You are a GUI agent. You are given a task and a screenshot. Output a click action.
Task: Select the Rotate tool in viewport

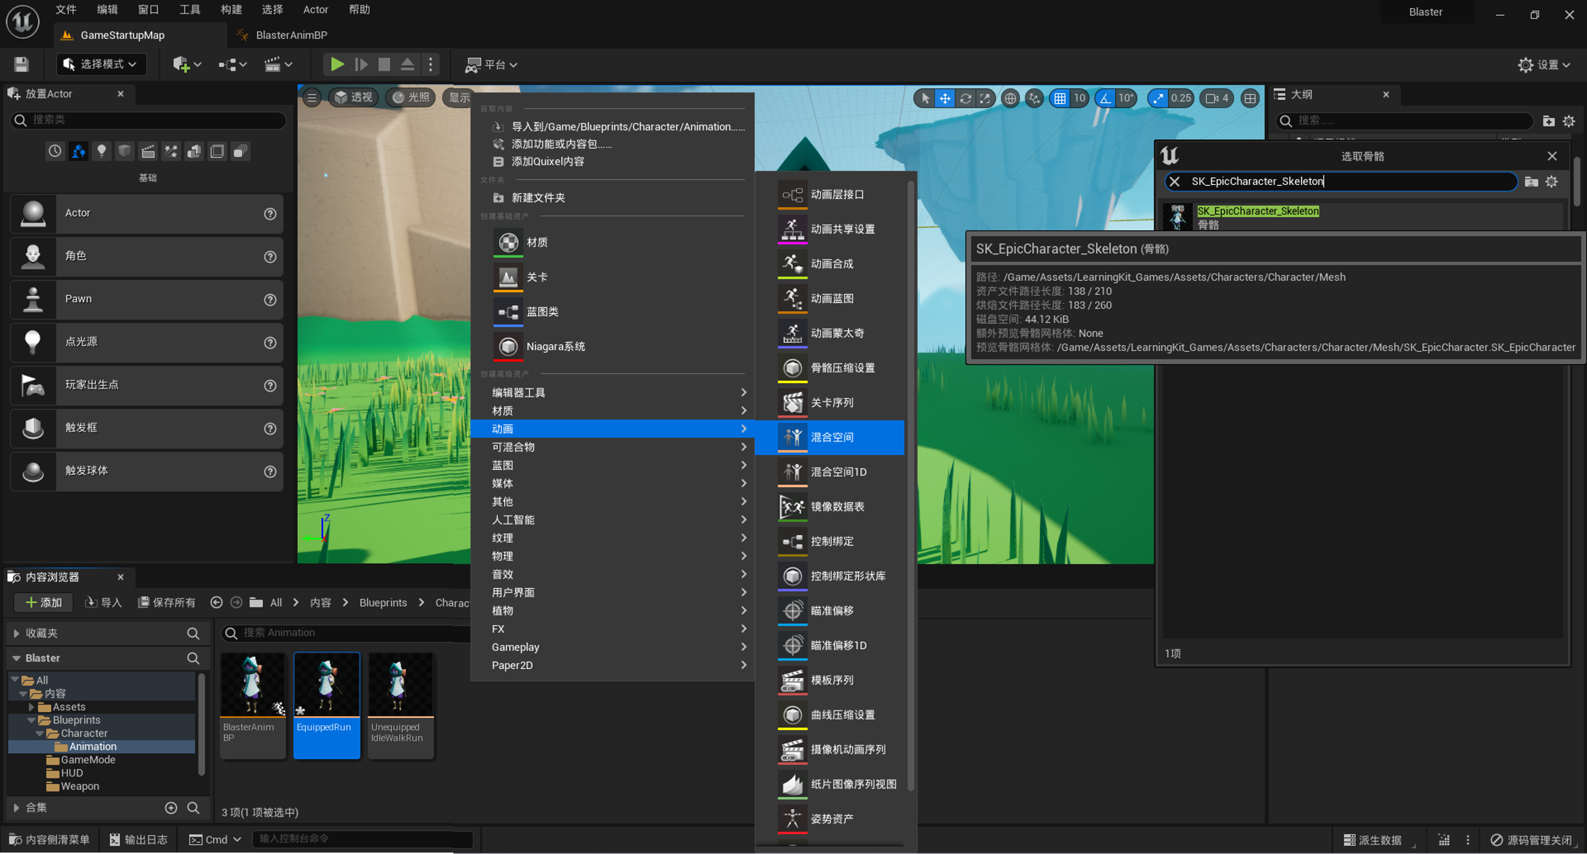coord(965,98)
